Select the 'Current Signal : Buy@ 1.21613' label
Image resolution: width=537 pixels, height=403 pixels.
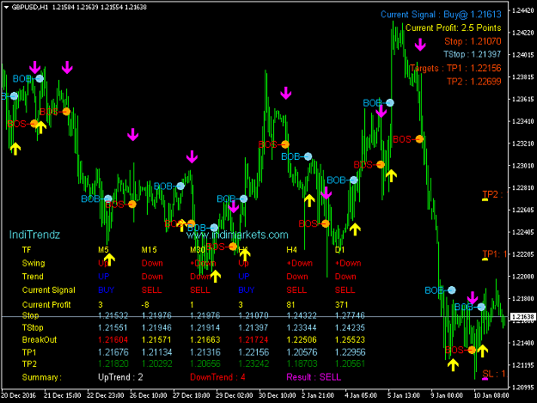click(x=441, y=15)
